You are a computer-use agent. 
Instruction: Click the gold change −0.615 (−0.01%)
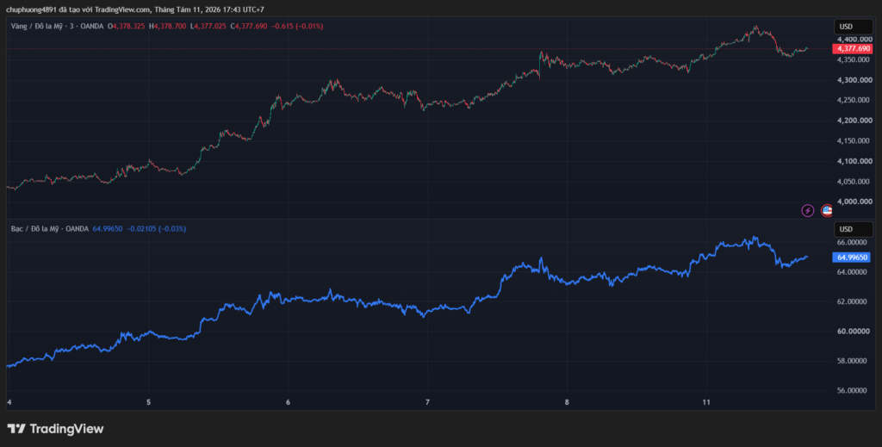click(297, 27)
